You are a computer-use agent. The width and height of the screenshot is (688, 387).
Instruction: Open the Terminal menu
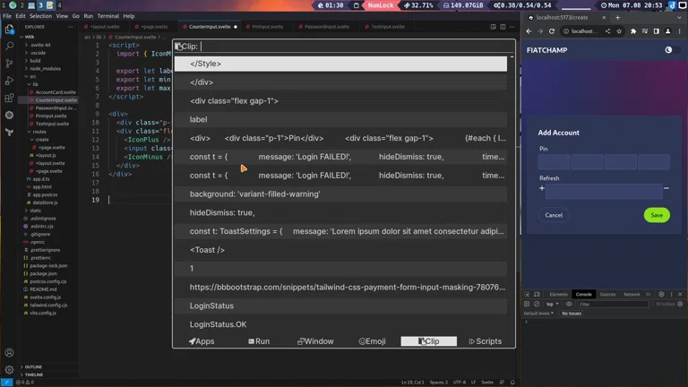click(x=107, y=16)
